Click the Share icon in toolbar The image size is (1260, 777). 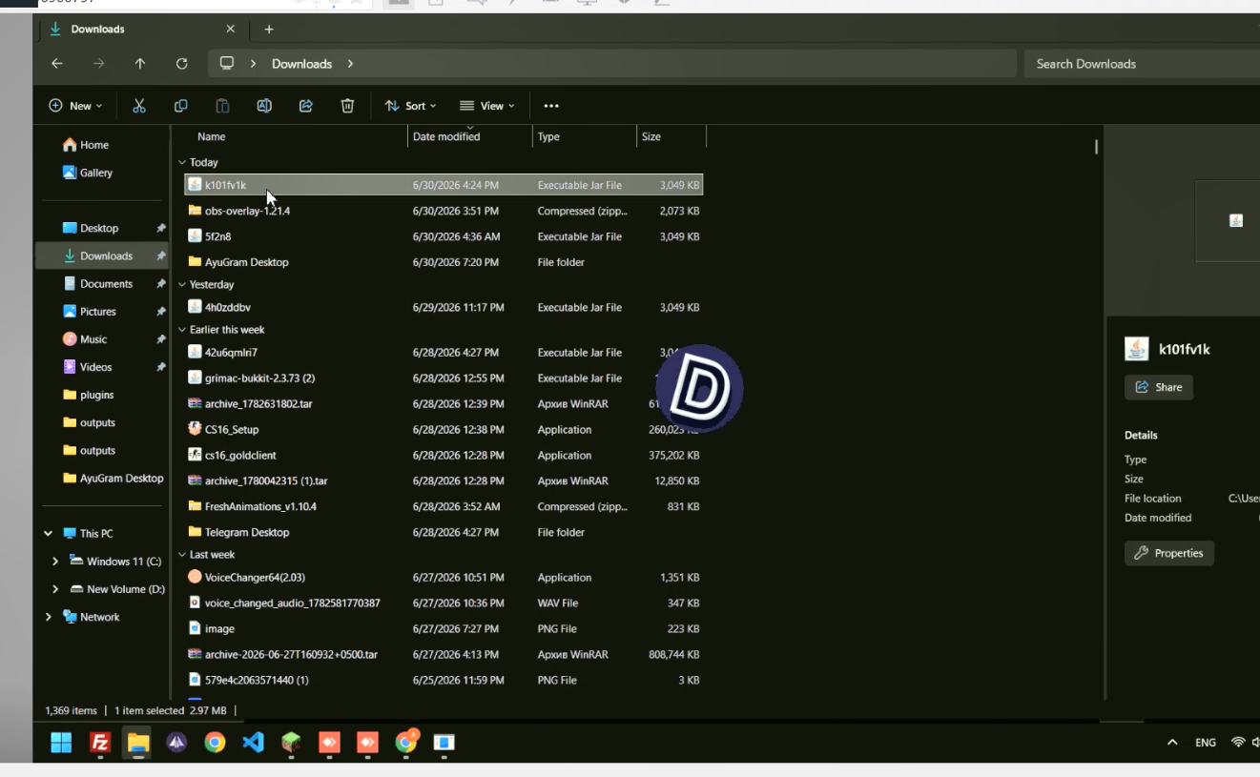[x=306, y=106]
